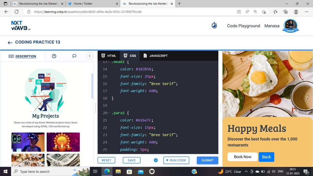Click the blue Back button in preview
The width and height of the screenshot is (313, 176).
266,157
